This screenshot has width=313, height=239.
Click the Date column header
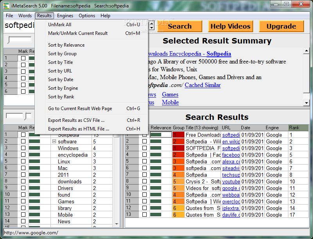[252, 128]
